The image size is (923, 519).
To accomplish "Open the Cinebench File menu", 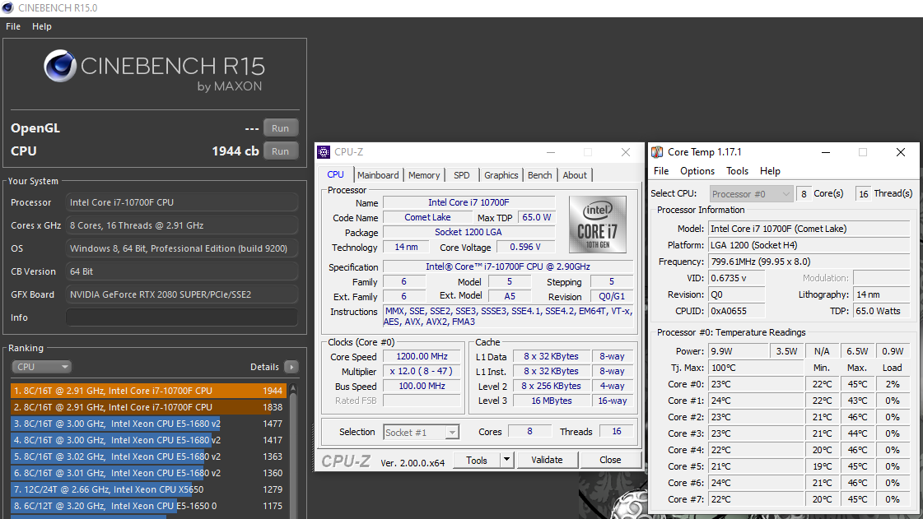I will click(x=13, y=26).
